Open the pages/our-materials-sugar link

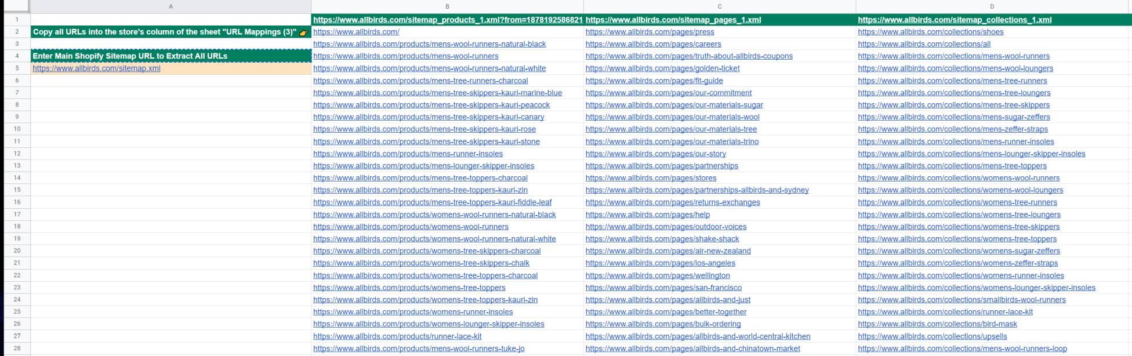tap(674, 105)
